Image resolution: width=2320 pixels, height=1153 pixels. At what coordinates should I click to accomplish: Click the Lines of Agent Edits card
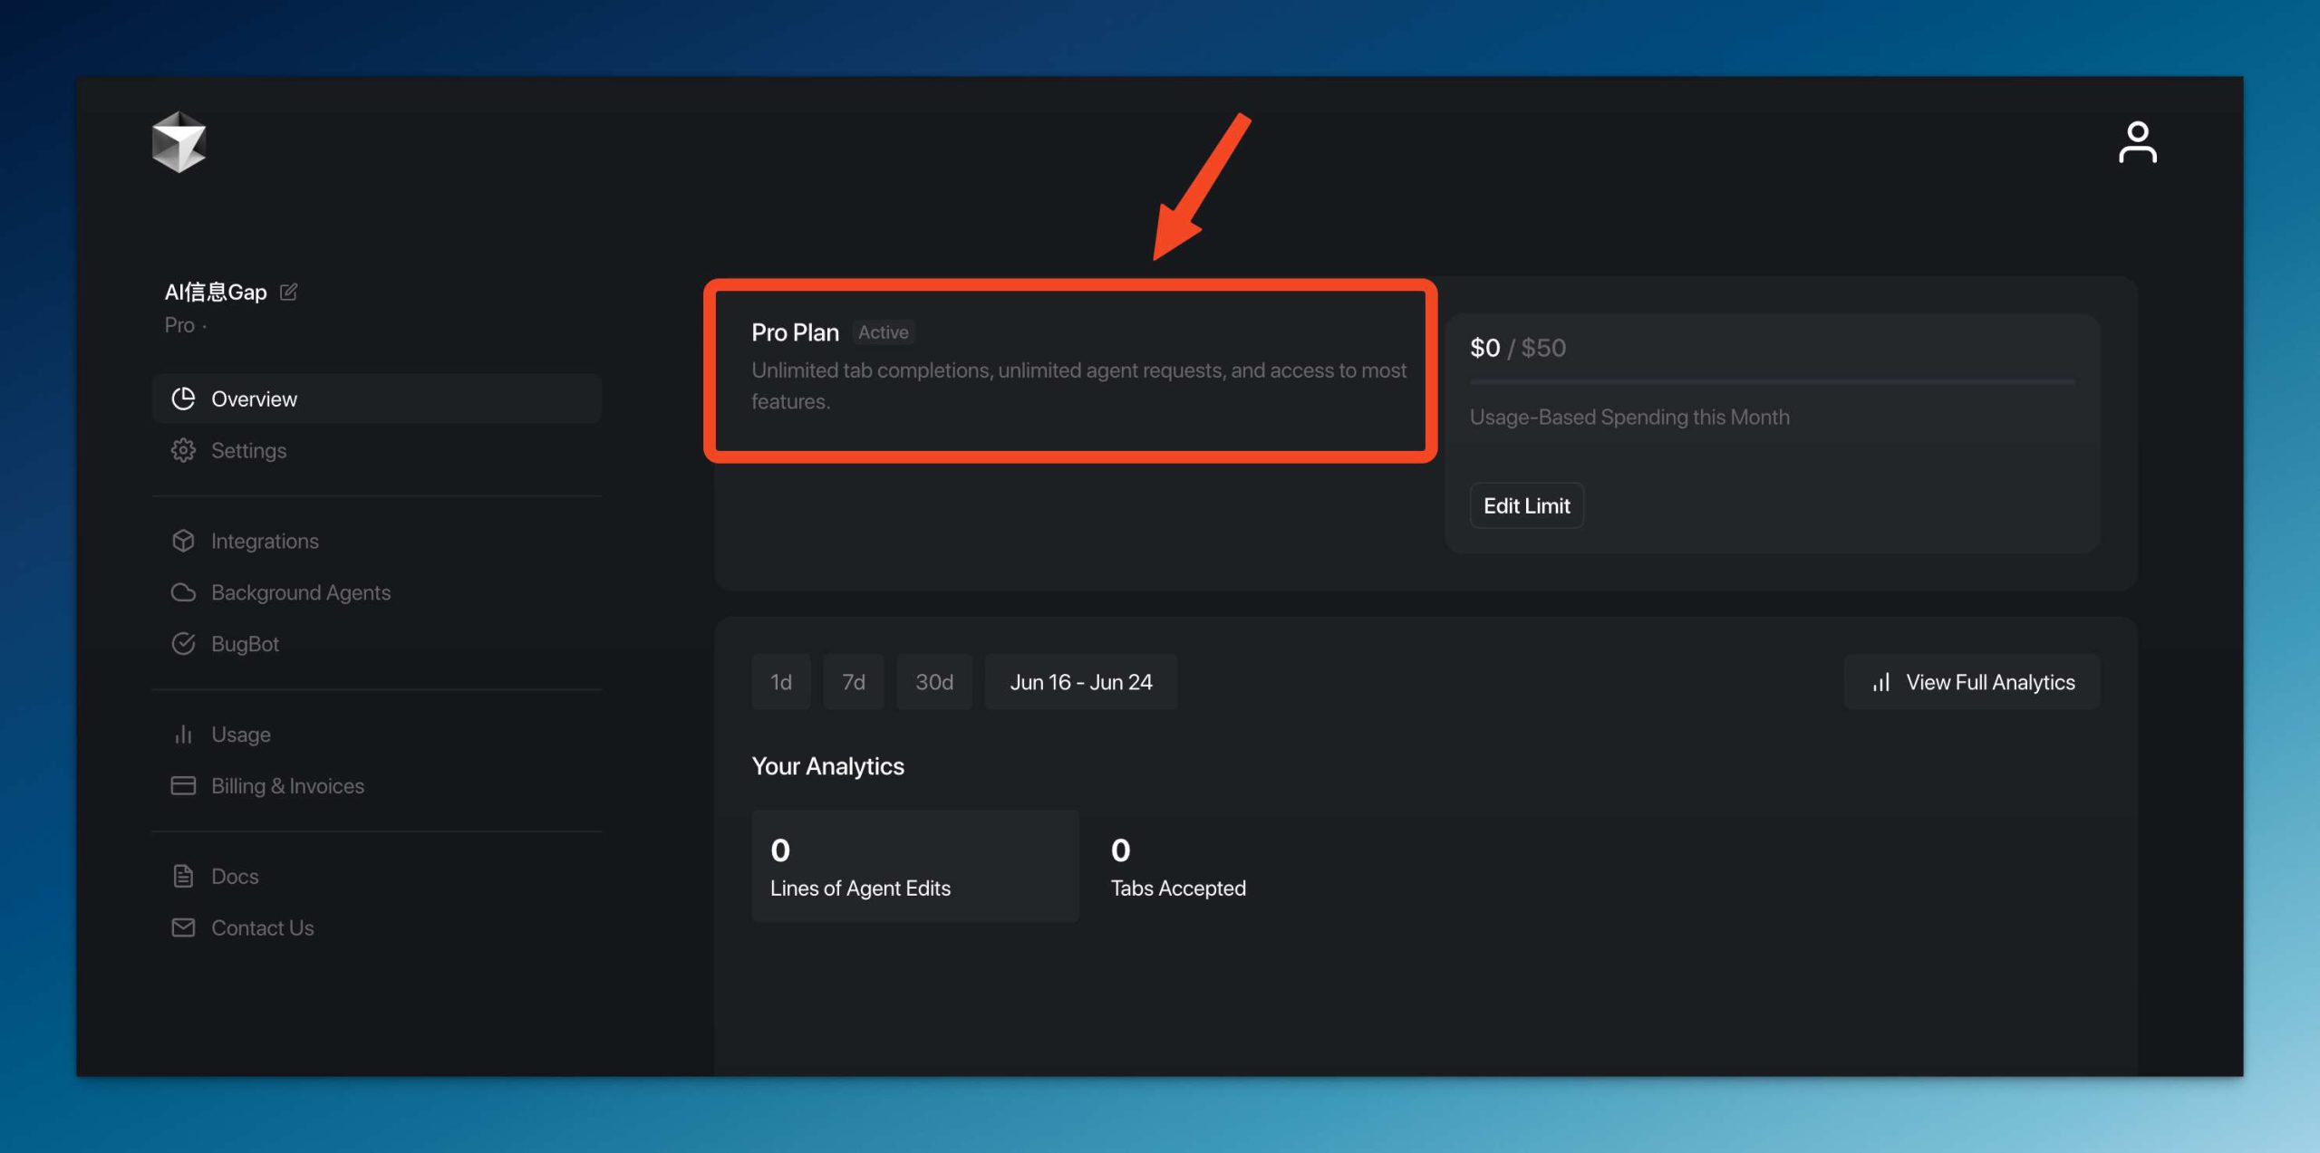click(914, 866)
